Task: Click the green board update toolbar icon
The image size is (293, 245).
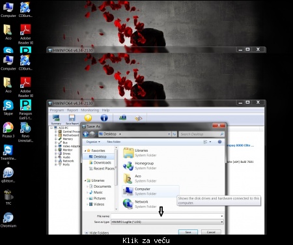Action: (122, 118)
